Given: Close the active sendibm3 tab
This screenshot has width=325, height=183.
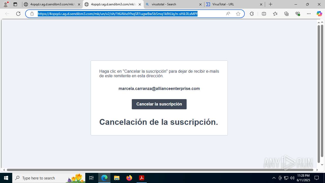Looking at the screenshot, I should pos(140,4).
